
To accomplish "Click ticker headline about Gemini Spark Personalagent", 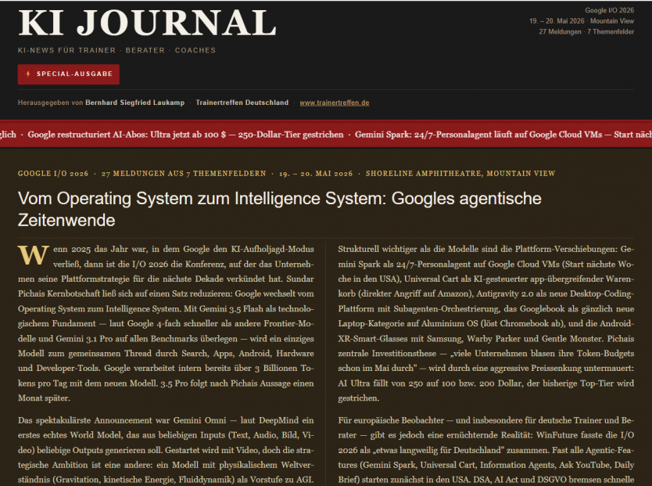I will [x=503, y=135].
